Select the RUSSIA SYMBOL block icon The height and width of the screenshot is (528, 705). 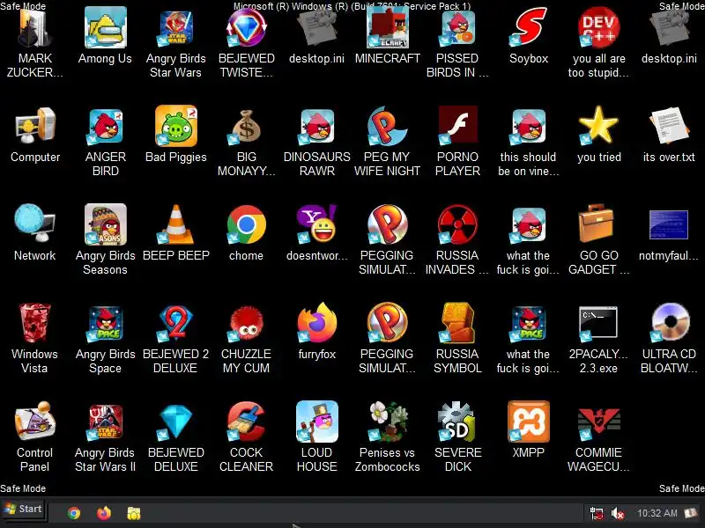pyautogui.click(x=457, y=323)
